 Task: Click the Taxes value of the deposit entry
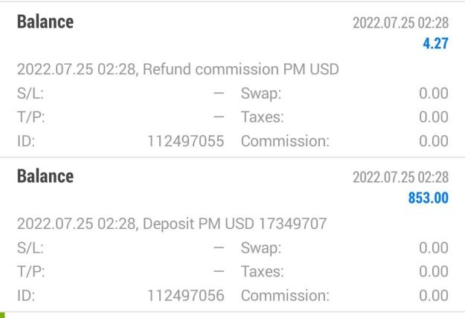click(434, 271)
